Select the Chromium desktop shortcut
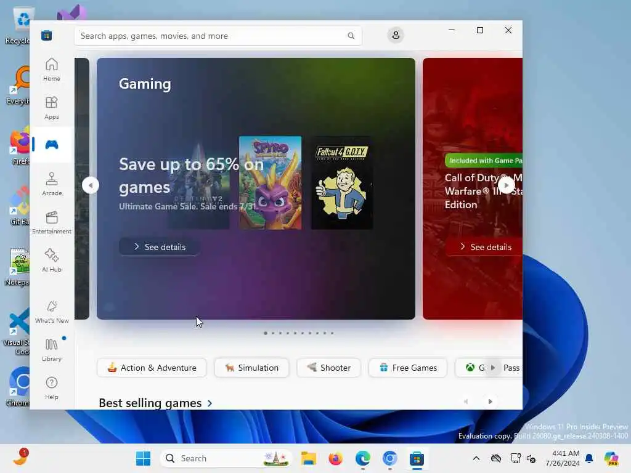This screenshot has width=631, height=473. (18, 387)
